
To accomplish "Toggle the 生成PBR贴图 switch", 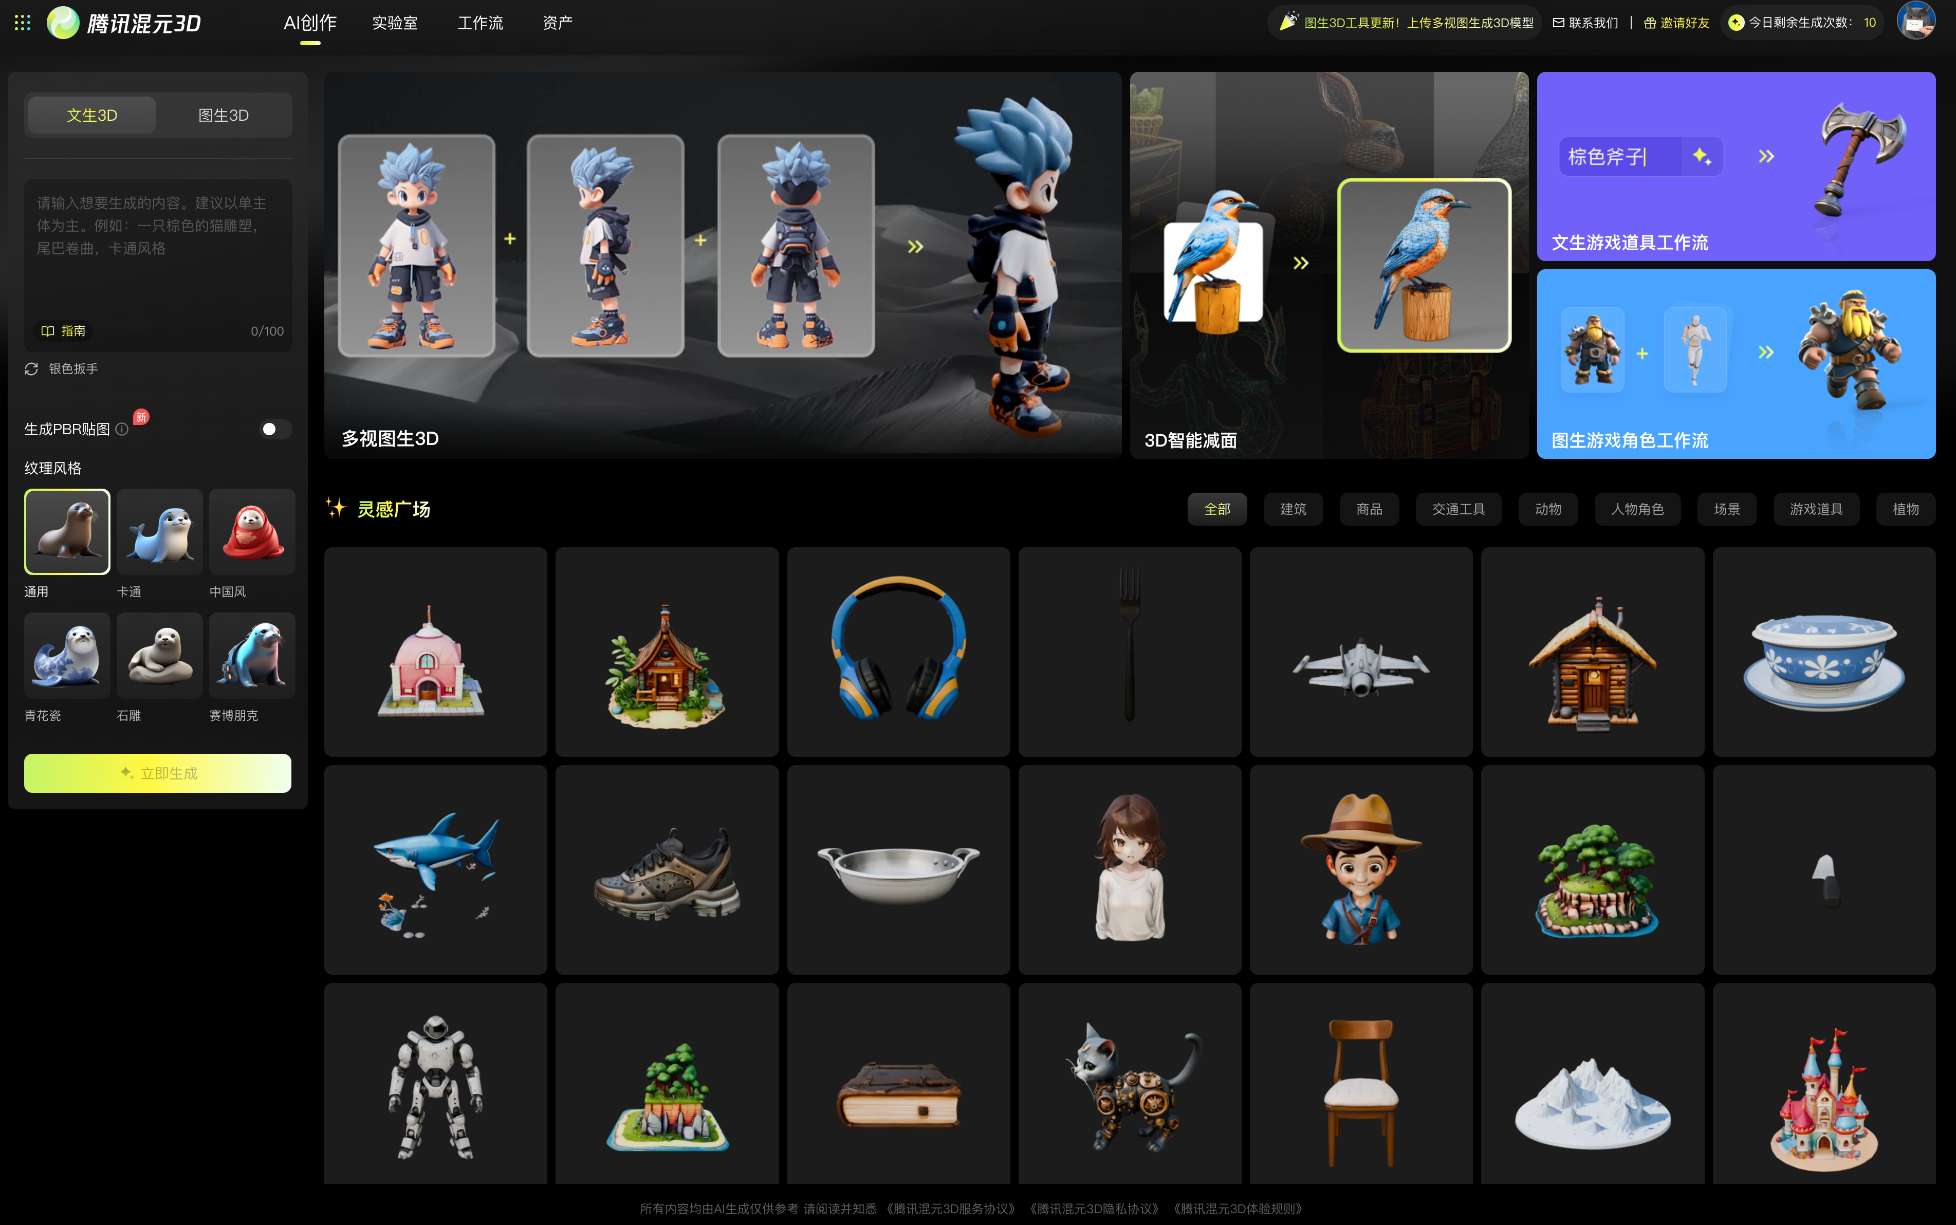I will [x=274, y=429].
